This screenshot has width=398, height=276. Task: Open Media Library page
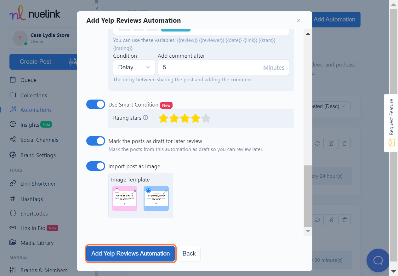click(x=37, y=243)
